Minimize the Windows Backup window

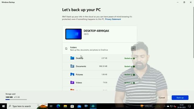[x=178, y=2]
